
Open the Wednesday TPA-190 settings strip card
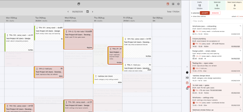click(78, 106)
